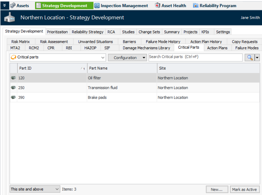Select the Strategy Development tab
Screen dimensions: 262x195
tap(24, 31)
